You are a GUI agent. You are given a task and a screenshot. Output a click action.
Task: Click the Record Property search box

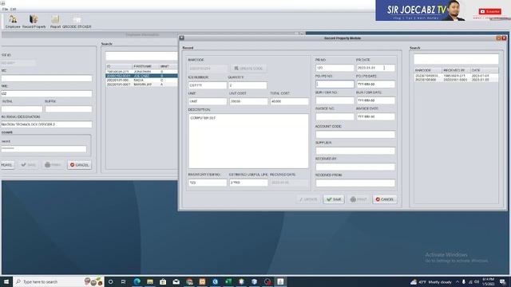click(456, 59)
